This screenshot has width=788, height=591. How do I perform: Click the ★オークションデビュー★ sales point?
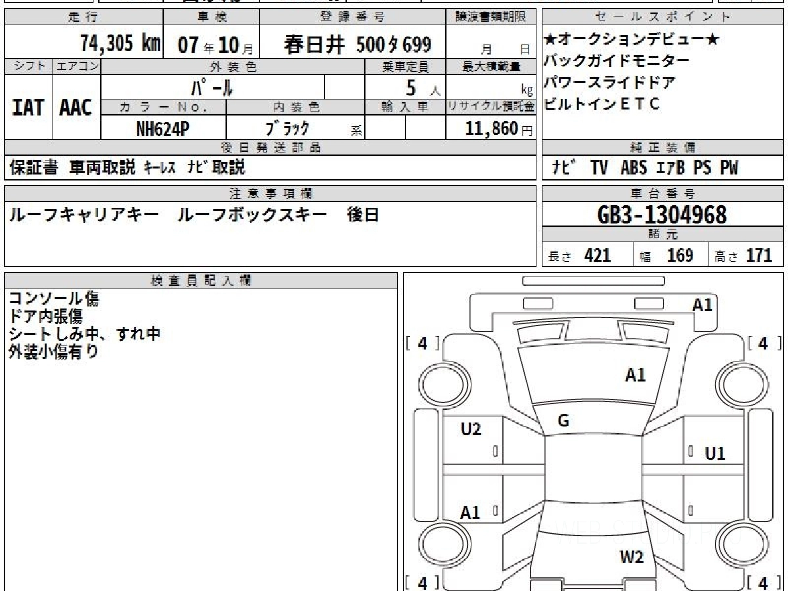pos(632,39)
